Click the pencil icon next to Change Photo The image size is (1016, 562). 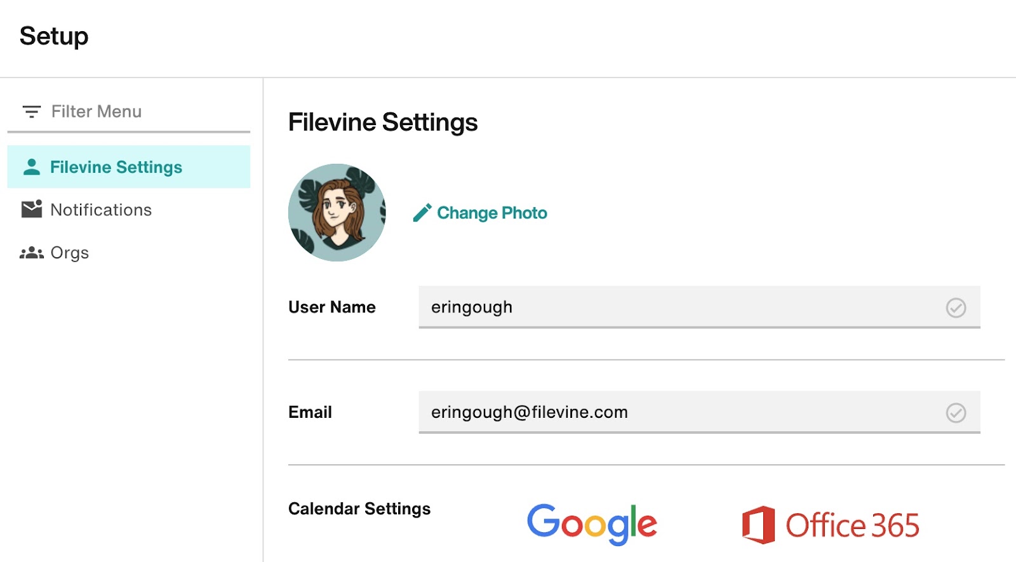tap(422, 213)
